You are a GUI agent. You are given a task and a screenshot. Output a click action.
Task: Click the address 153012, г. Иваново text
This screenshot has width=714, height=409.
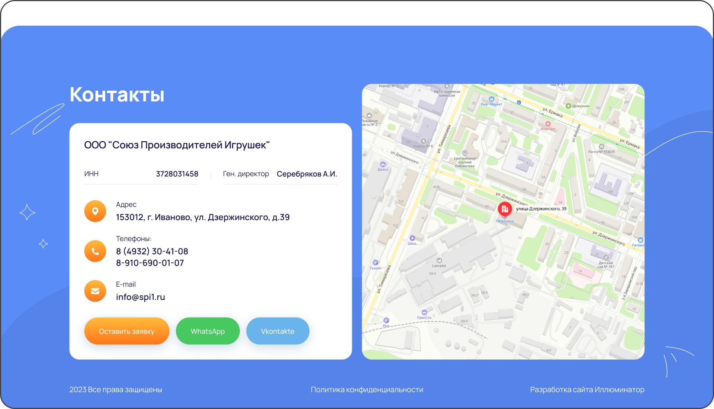click(203, 217)
